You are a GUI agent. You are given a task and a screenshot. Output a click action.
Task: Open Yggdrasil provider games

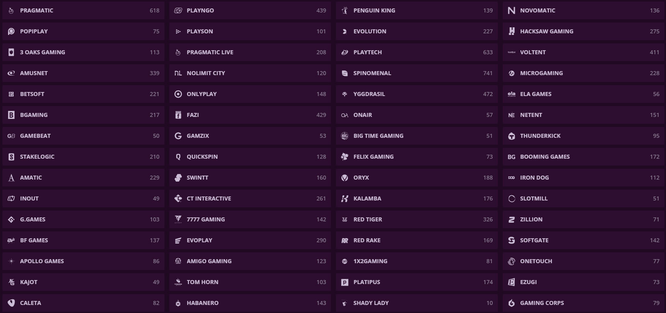coord(416,94)
